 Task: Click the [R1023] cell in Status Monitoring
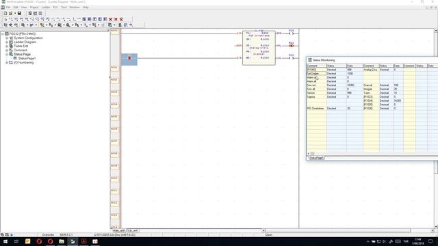pos(371,97)
